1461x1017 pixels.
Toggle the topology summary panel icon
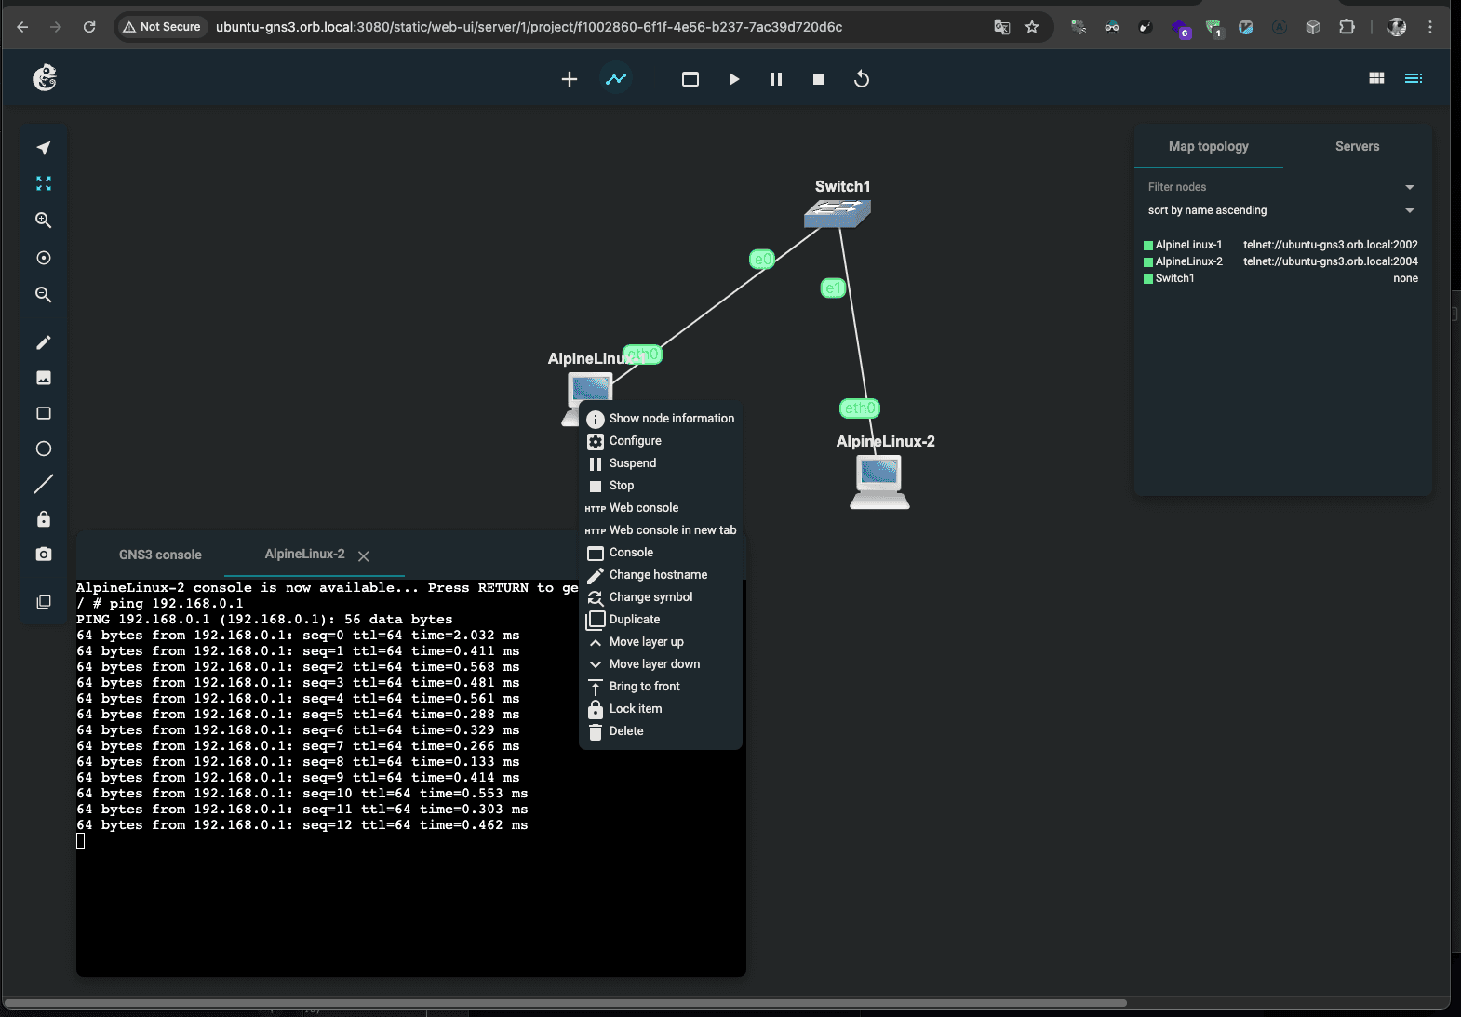point(1413,78)
